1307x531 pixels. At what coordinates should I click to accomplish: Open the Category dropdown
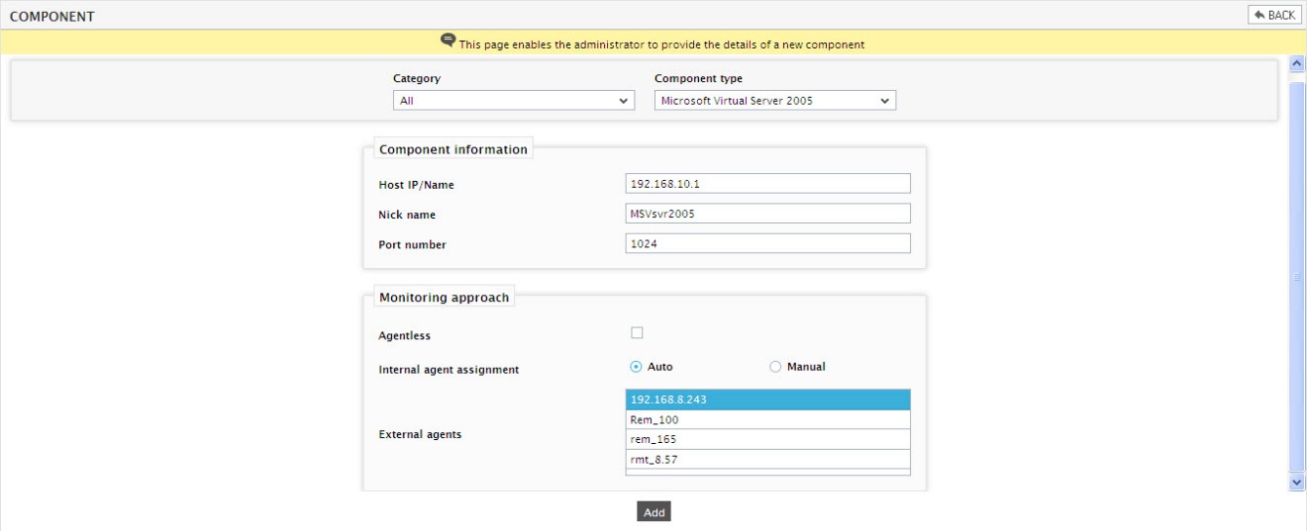click(x=514, y=101)
